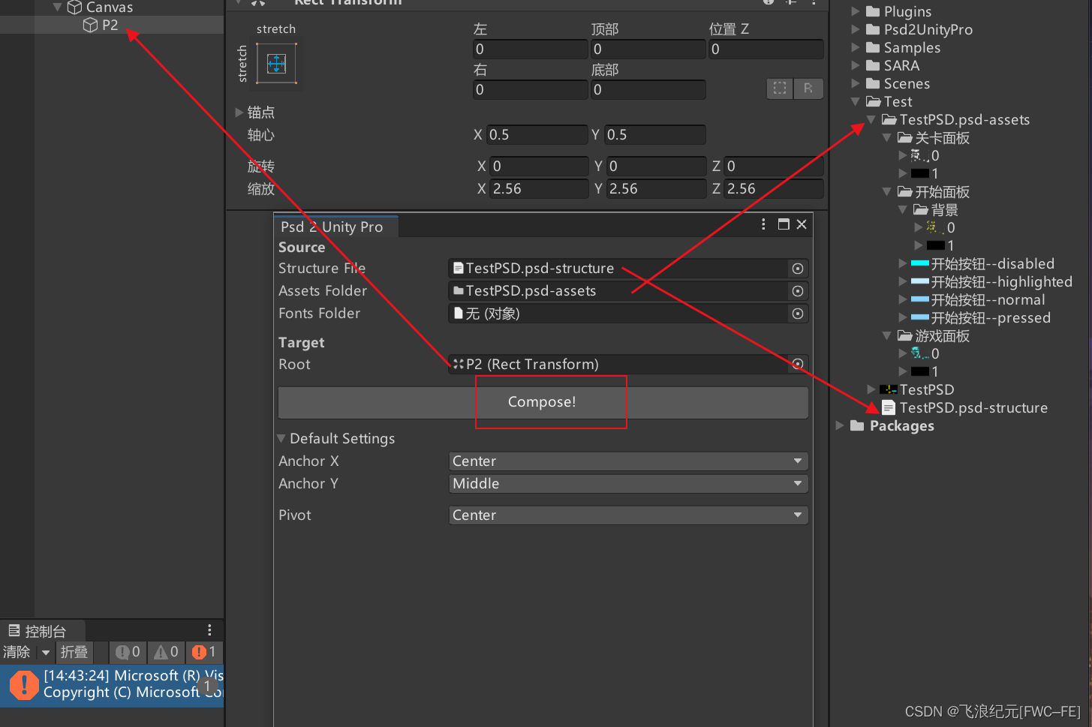Open Psd 2 Unity Pro window options menu

[x=763, y=224]
